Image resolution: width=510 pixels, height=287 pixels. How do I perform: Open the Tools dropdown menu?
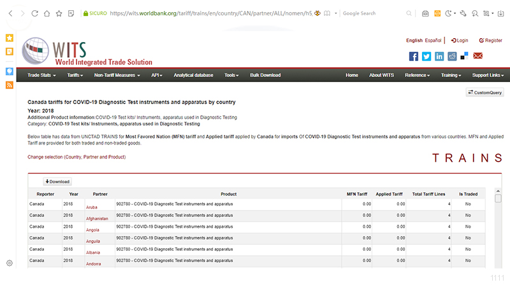tap(231, 75)
